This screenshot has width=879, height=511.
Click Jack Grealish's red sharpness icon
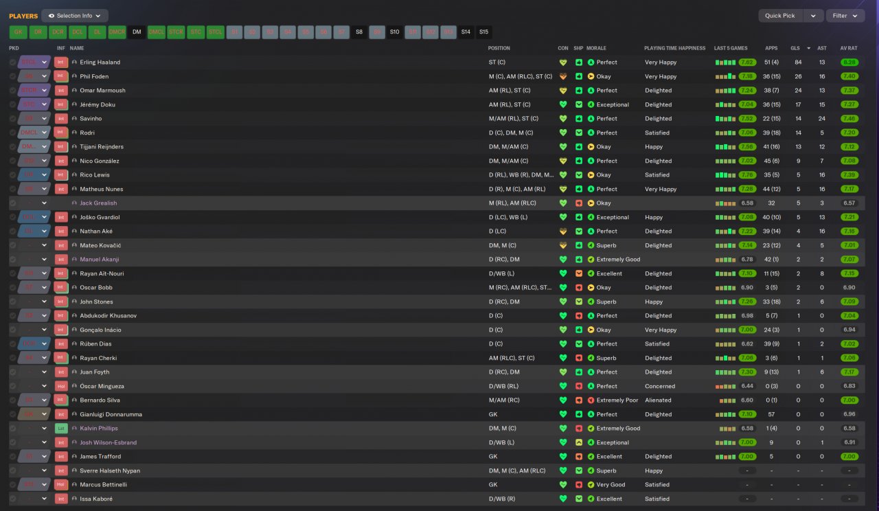point(579,203)
